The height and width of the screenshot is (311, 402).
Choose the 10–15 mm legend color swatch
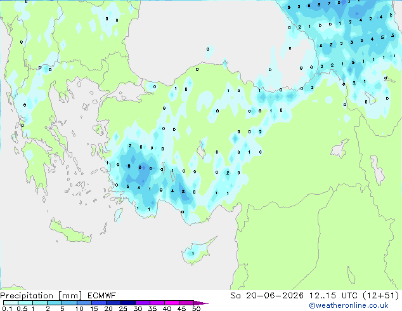point(84,303)
